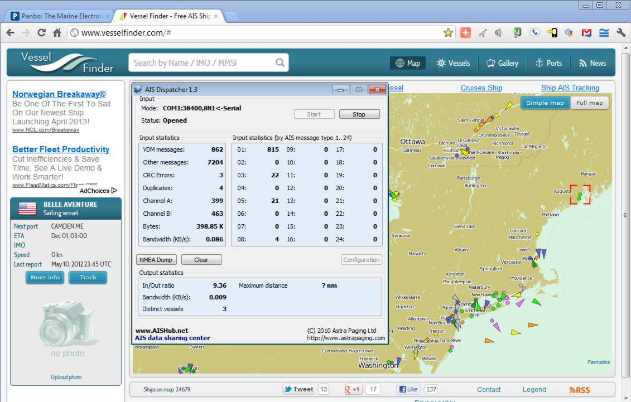Image resolution: width=631 pixels, height=402 pixels.
Task: Focus the Search by Name / IMO / MMSI field
Action: click(x=209, y=62)
